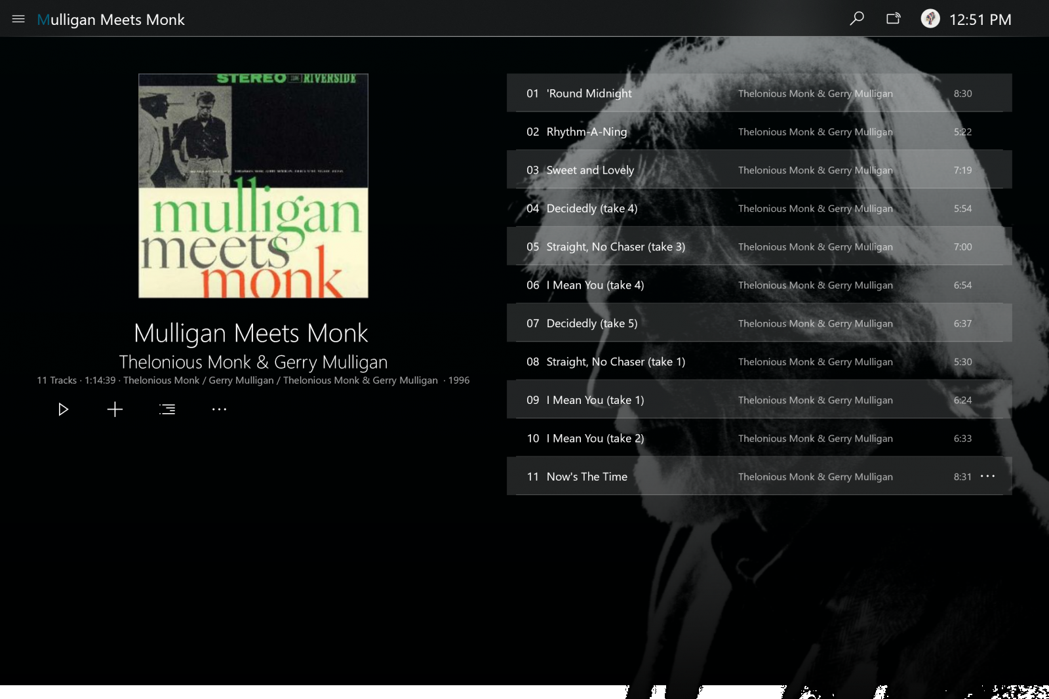Click the Mulligan Meets Monk header title
The height and width of the screenshot is (699, 1049).
point(111,20)
